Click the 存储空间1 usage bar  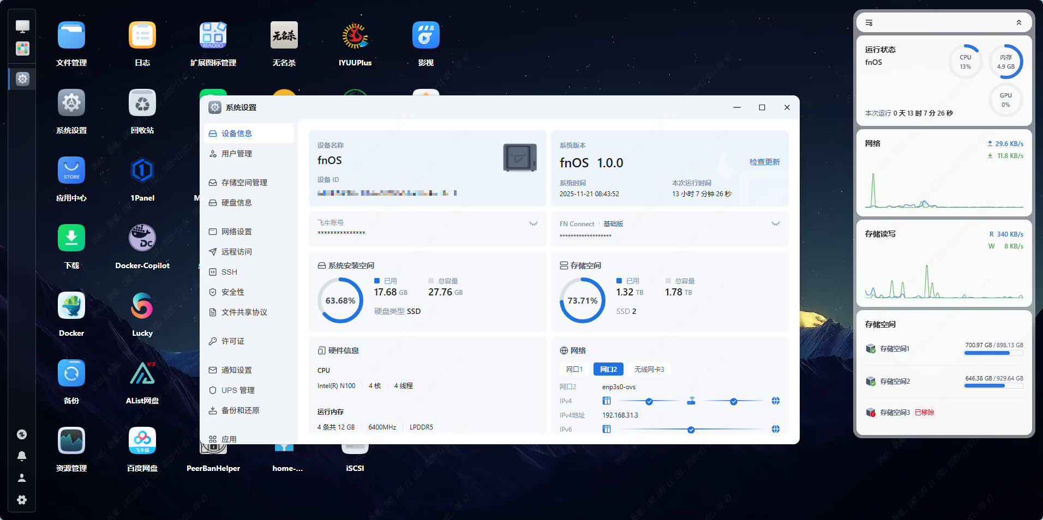[993, 353]
